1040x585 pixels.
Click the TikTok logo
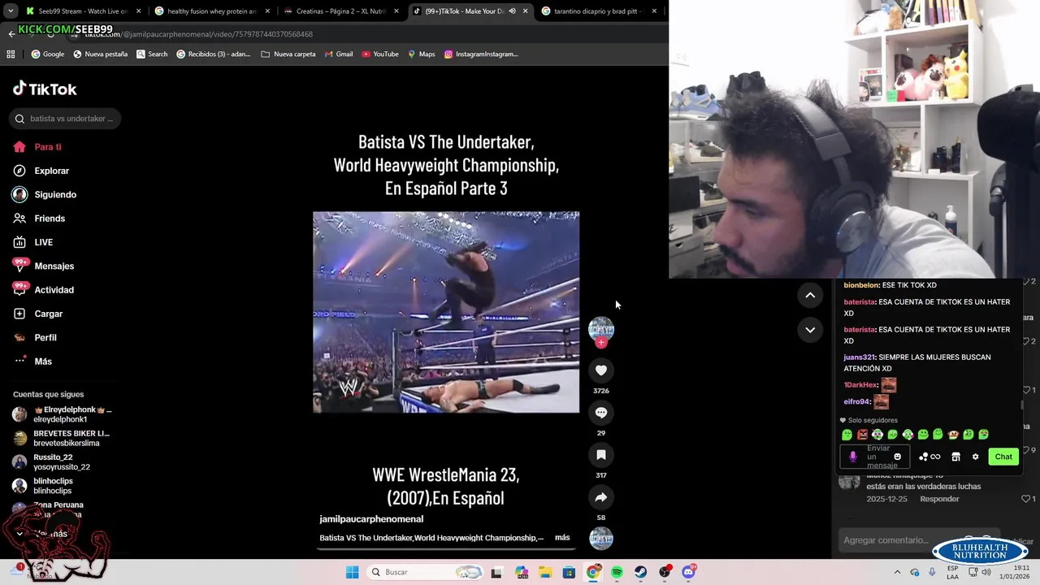[x=45, y=89]
